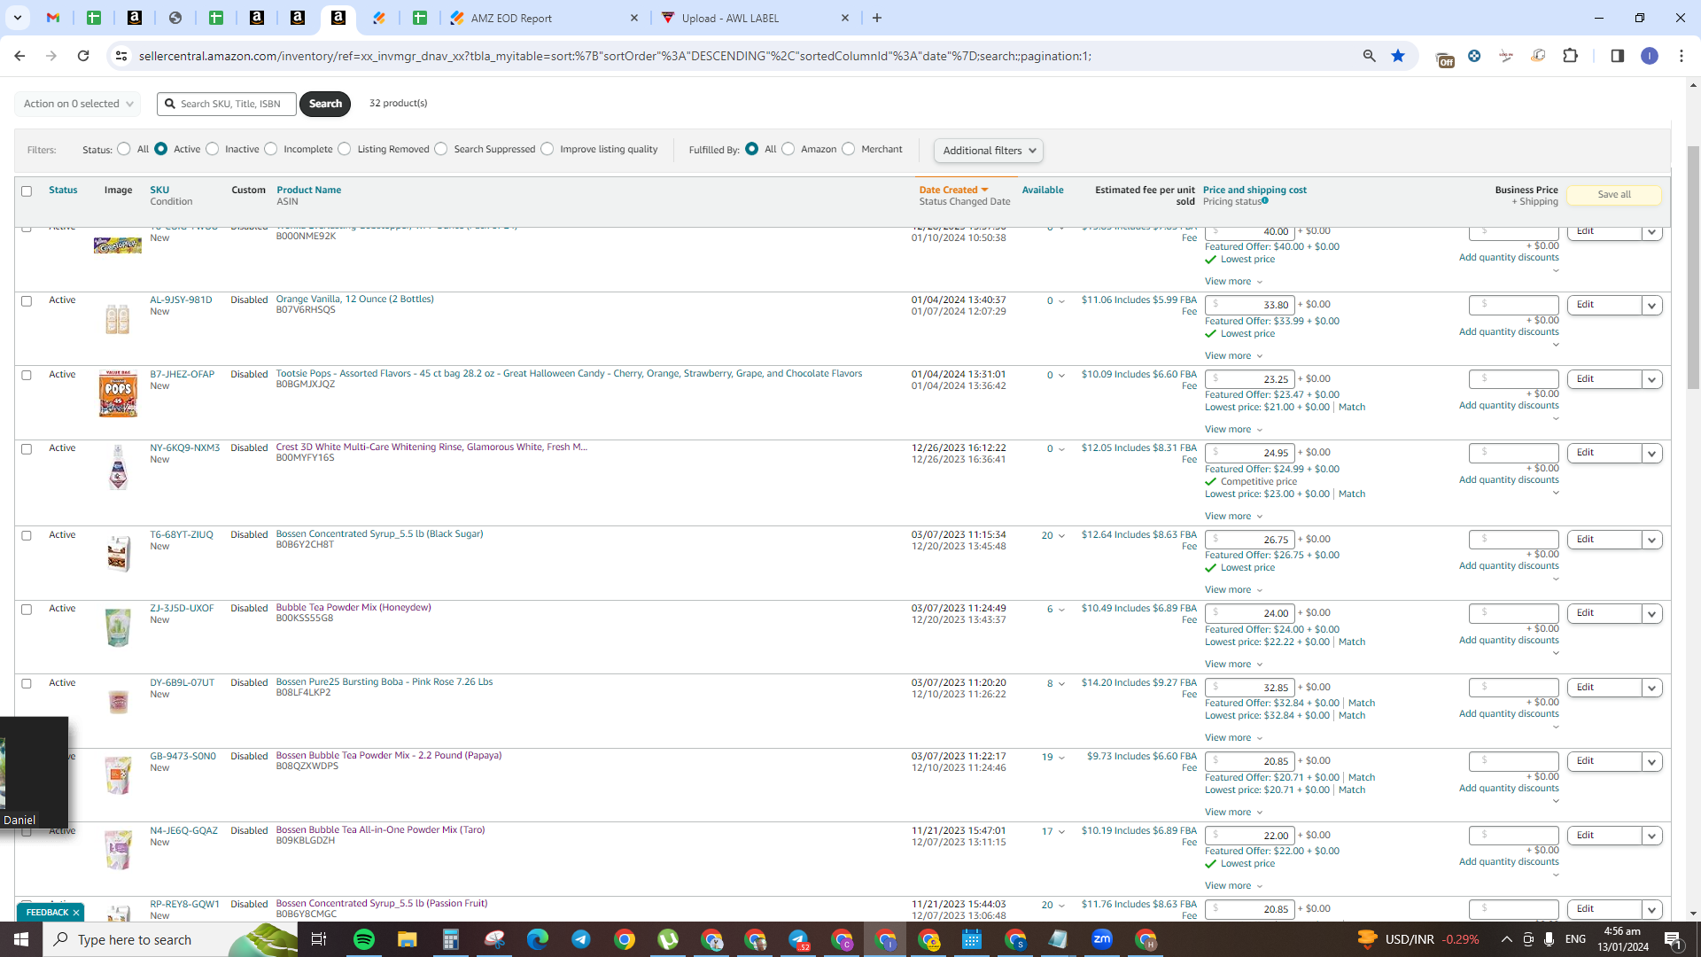Check the Tootsie Pops row checkbox

pos(27,376)
